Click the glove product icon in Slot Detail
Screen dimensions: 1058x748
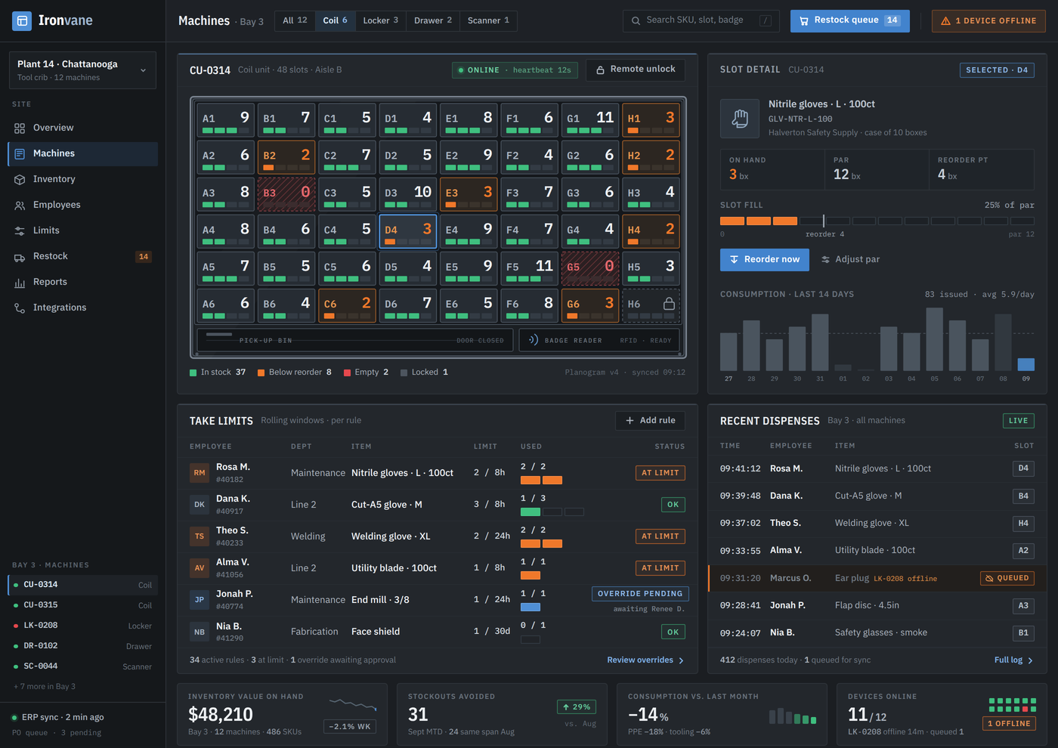740,119
